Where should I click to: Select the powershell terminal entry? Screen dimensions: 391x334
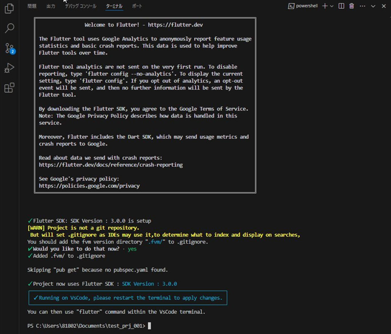(x=303, y=6)
